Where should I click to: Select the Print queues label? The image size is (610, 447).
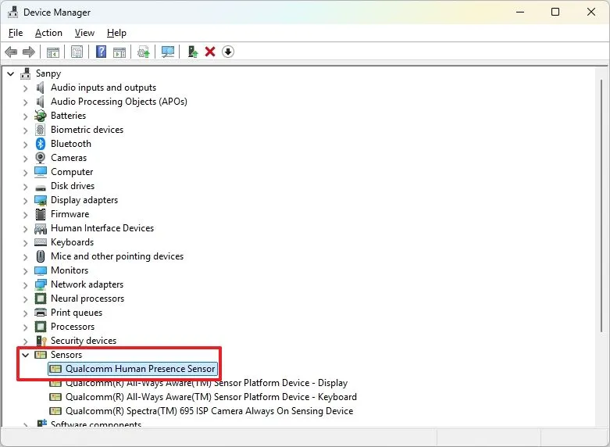[x=77, y=313]
